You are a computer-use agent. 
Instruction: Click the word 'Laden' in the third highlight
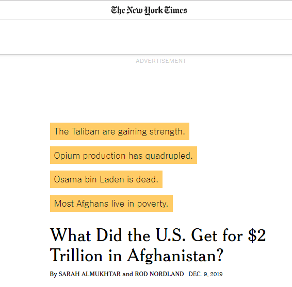click(x=112, y=179)
